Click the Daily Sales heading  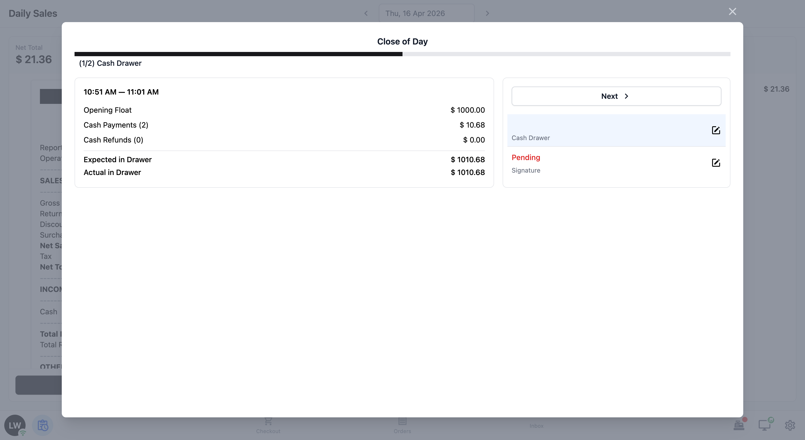point(33,13)
